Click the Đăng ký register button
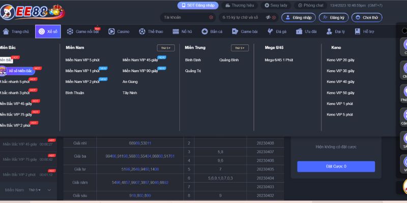Screen dimensions: 407x203 tap(334, 17)
